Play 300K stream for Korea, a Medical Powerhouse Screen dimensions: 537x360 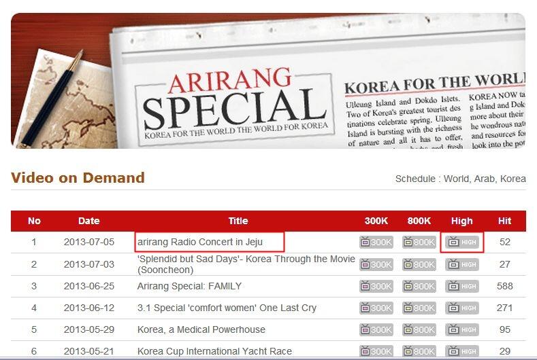[x=376, y=329]
